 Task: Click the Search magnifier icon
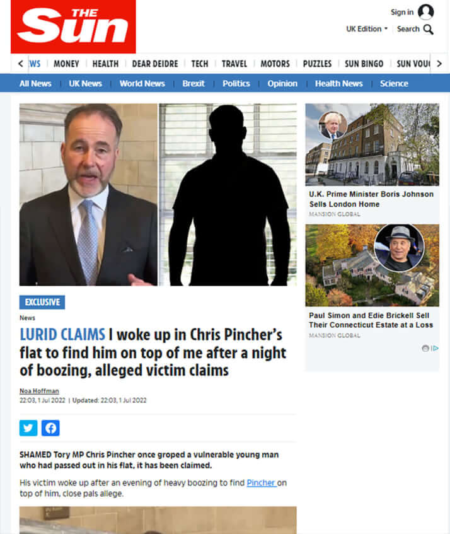pyautogui.click(x=428, y=30)
